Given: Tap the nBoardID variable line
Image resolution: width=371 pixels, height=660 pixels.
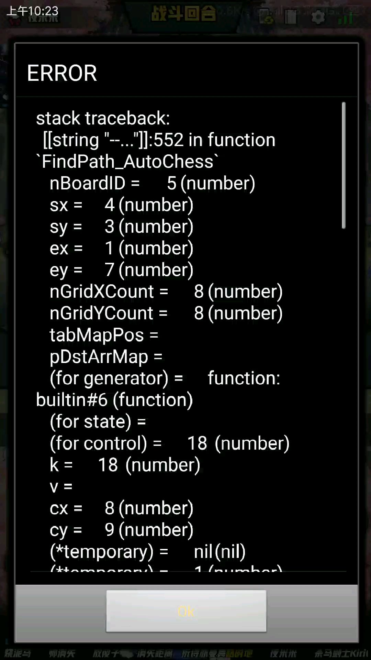Looking at the screenshot, I should (152, 183).
